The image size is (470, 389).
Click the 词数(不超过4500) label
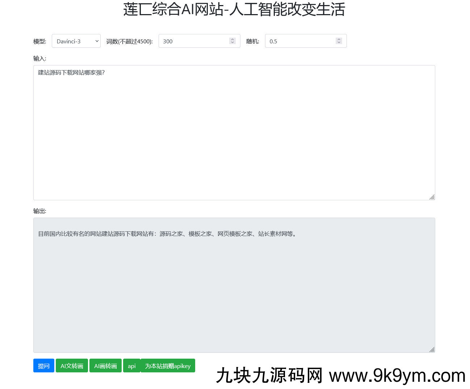129,42
